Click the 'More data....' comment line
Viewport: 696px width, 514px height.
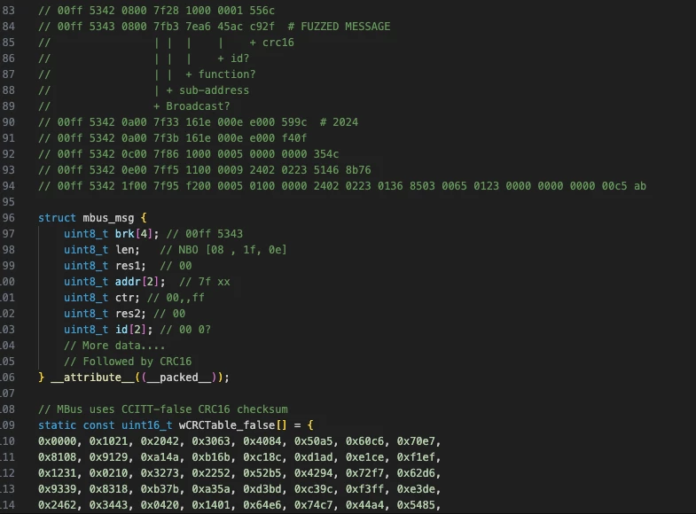point(114,346)
